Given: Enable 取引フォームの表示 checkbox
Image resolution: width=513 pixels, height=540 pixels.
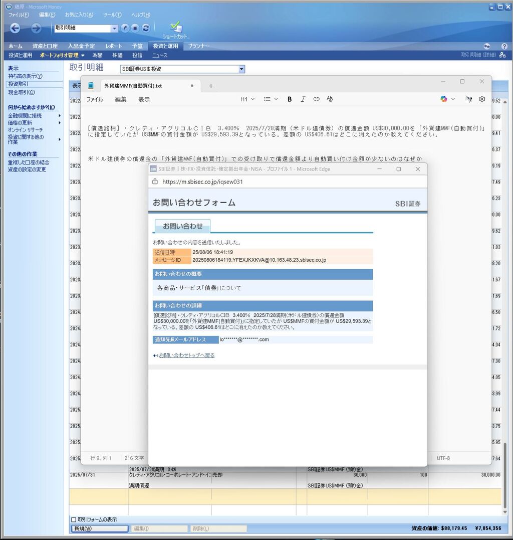Looking at the screenshot, I should pos(73,519).
